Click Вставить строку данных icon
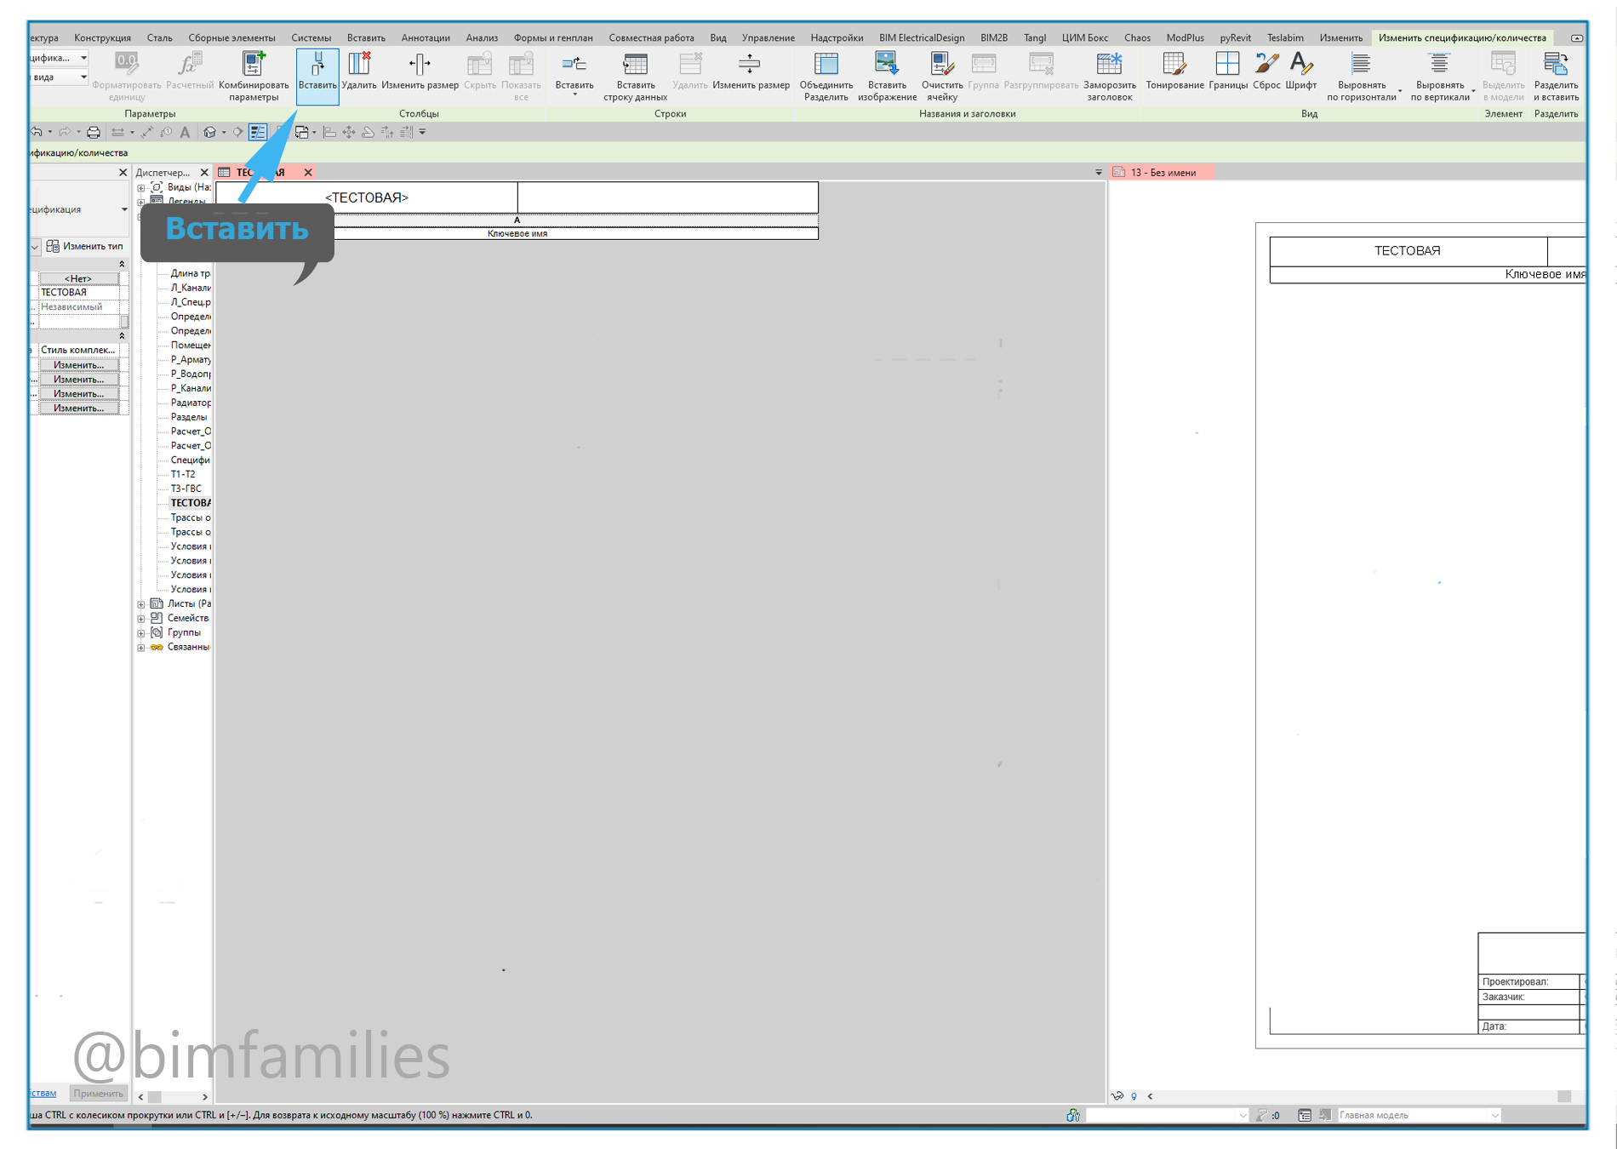 (x=635, y=75)
